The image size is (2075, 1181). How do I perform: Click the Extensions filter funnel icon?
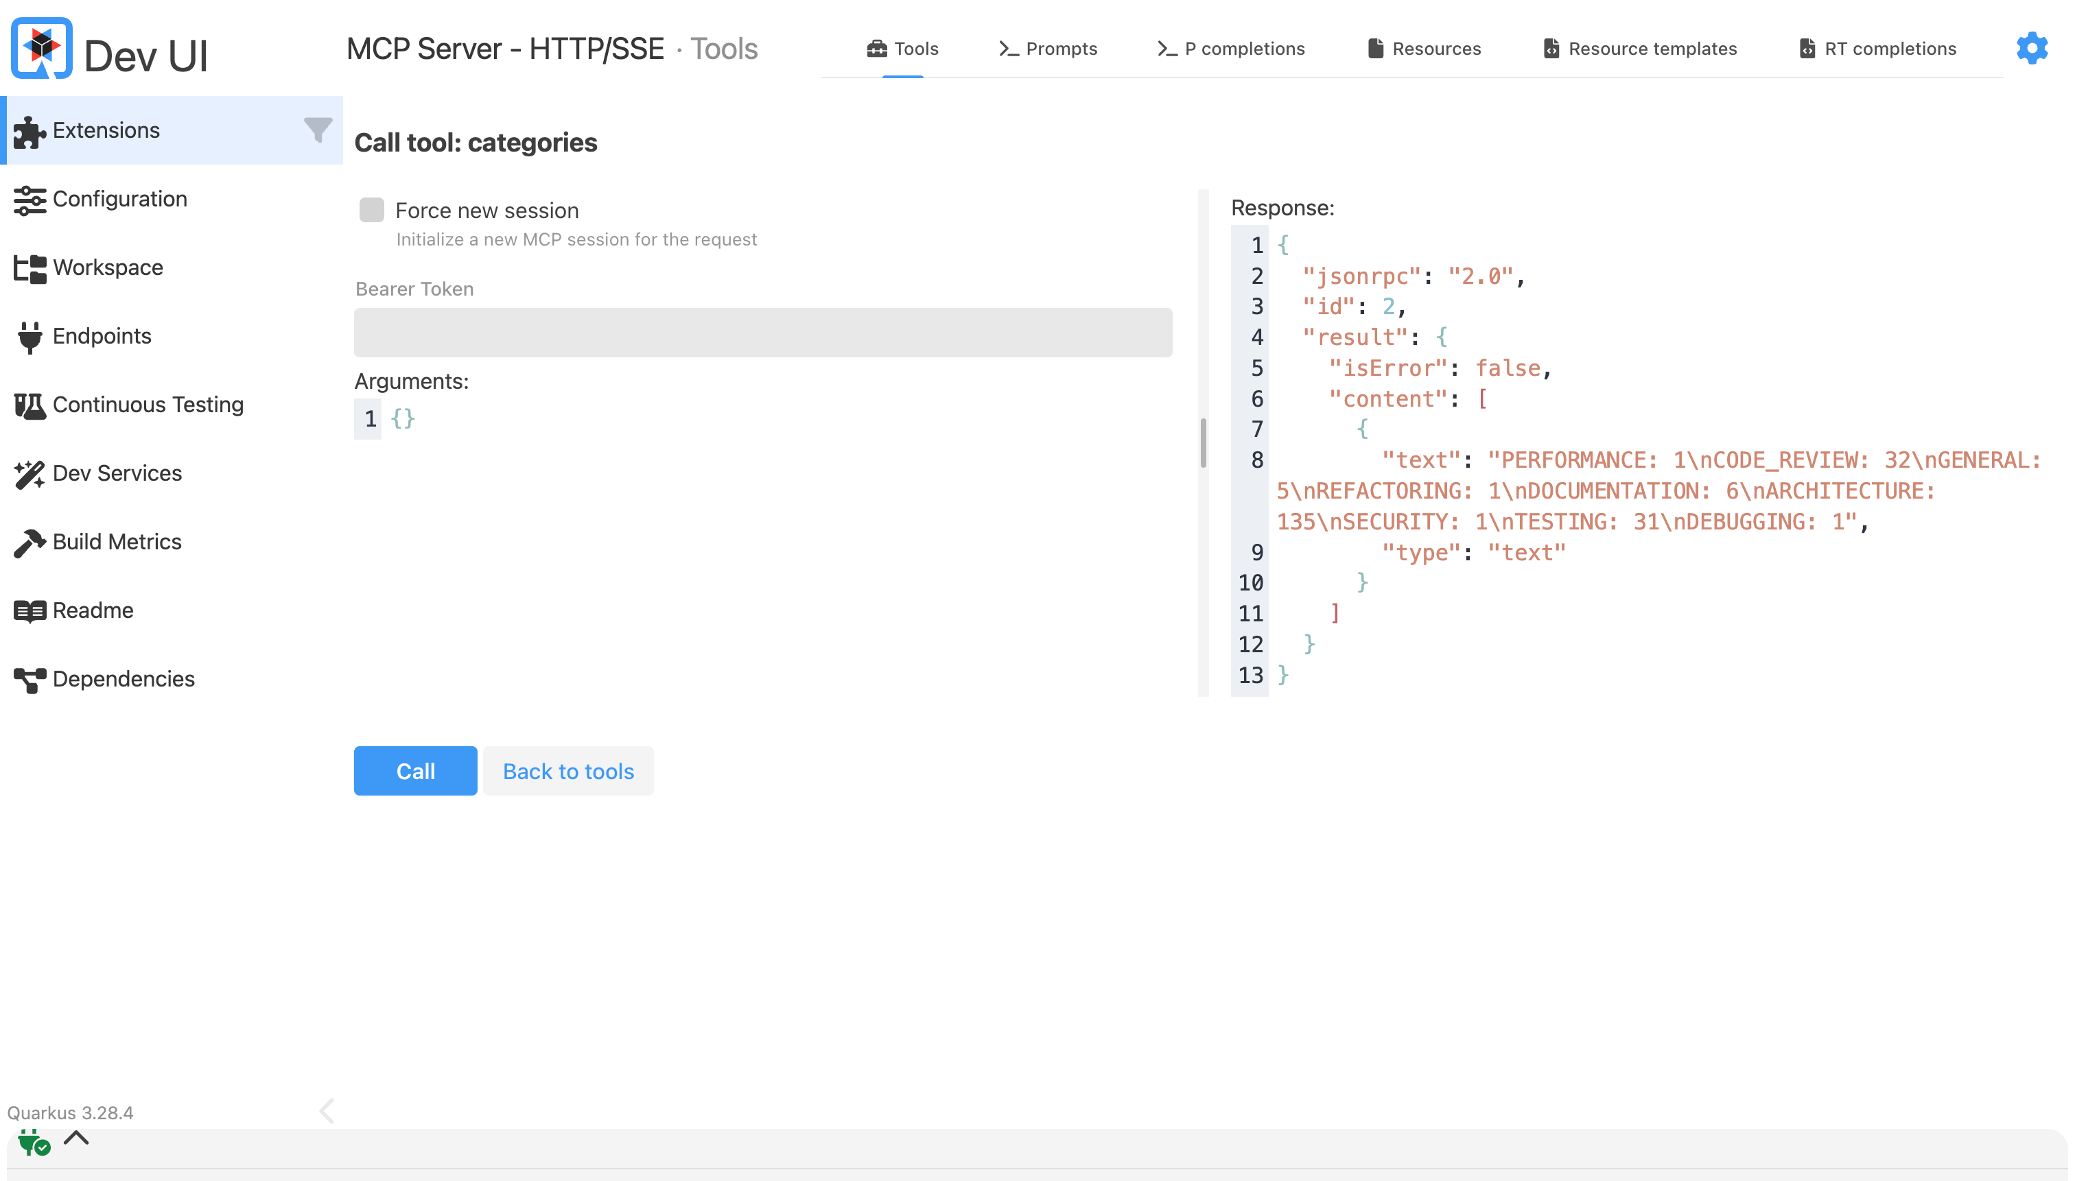point(317,130)
